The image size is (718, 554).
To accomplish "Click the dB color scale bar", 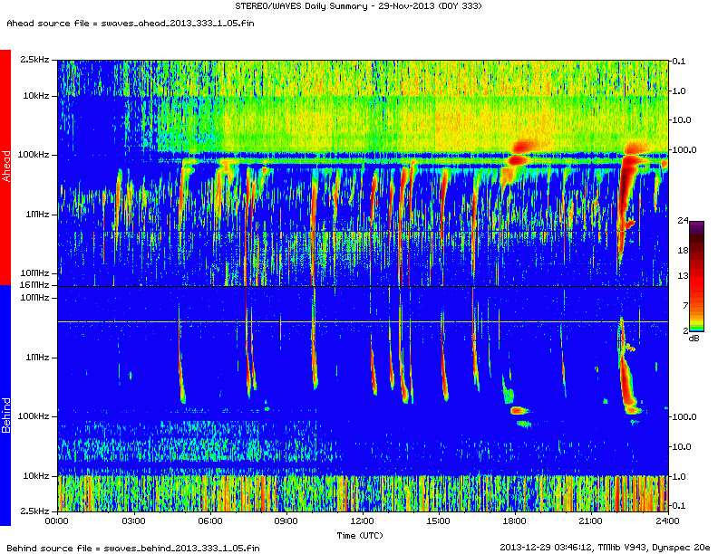I will pyautogui.click(x=696, y=278).
